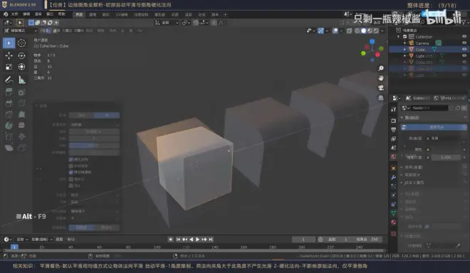The width and height of the screenshot is (470, 273).
Task: Switch perspective/orthographic with grid icon
Action: tap(381, 97)
